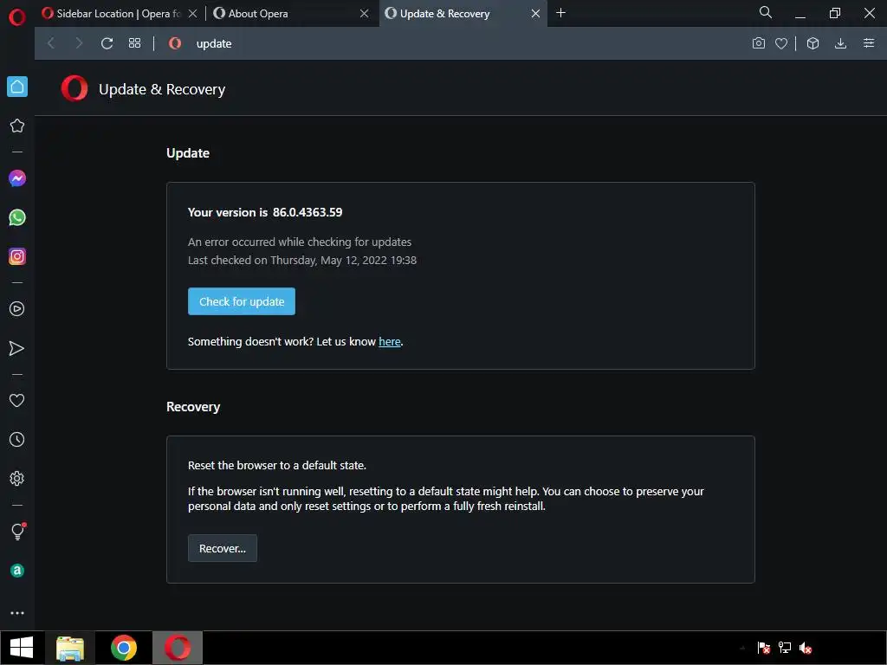
Task: Open the Windows Start menu
Action: (x=22, y=648)
